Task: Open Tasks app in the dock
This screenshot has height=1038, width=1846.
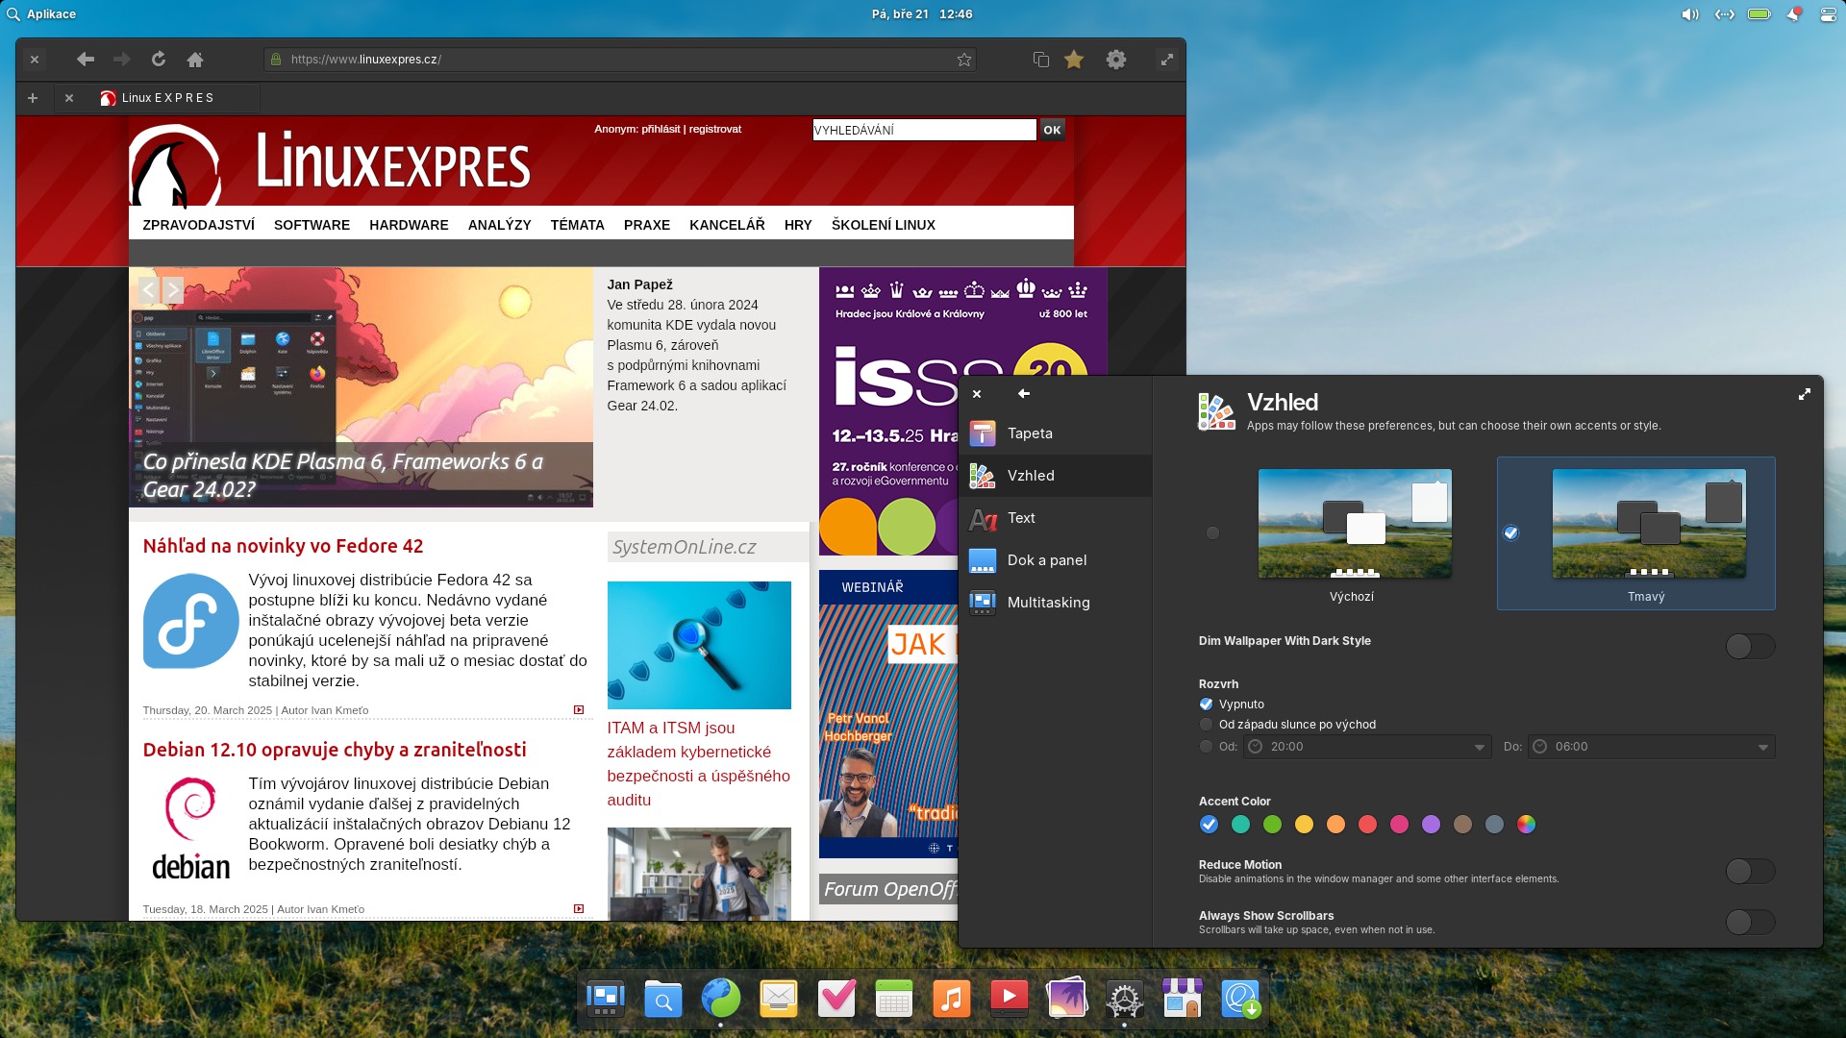Action: click(x=836, y=1000)
